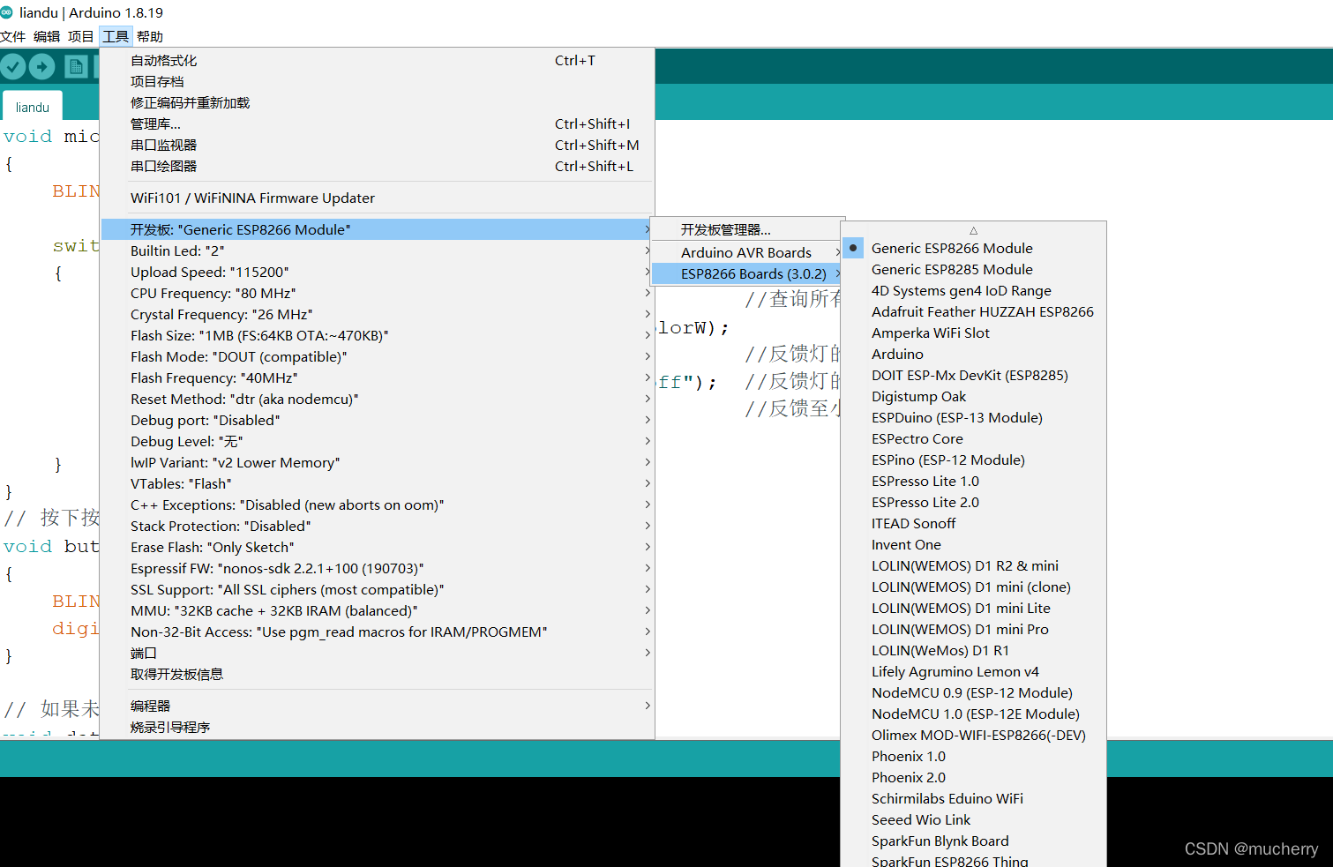Image resolution: width=1333 pixels, height=867 pixels.
Task: Click the Upload arrow toolbar icon
Action: [x=41, y=66]
